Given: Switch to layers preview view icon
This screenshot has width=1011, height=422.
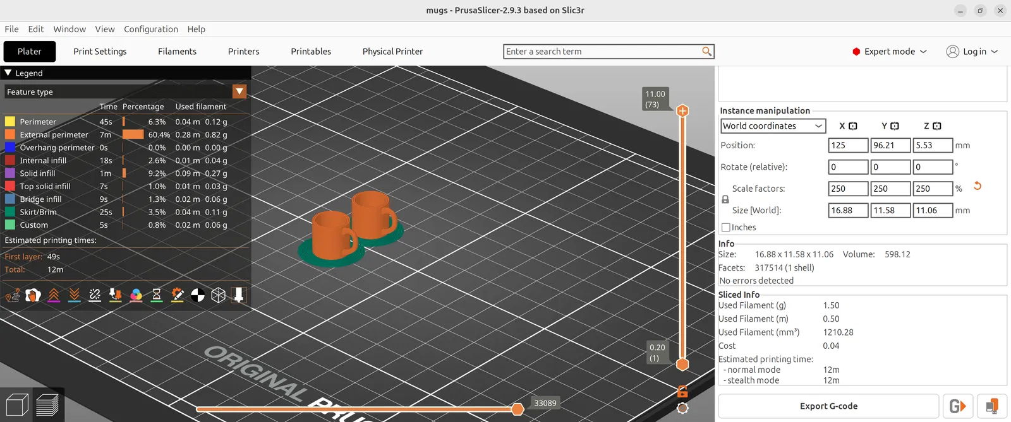Looking at the screenshot, I should pos(47,405).
